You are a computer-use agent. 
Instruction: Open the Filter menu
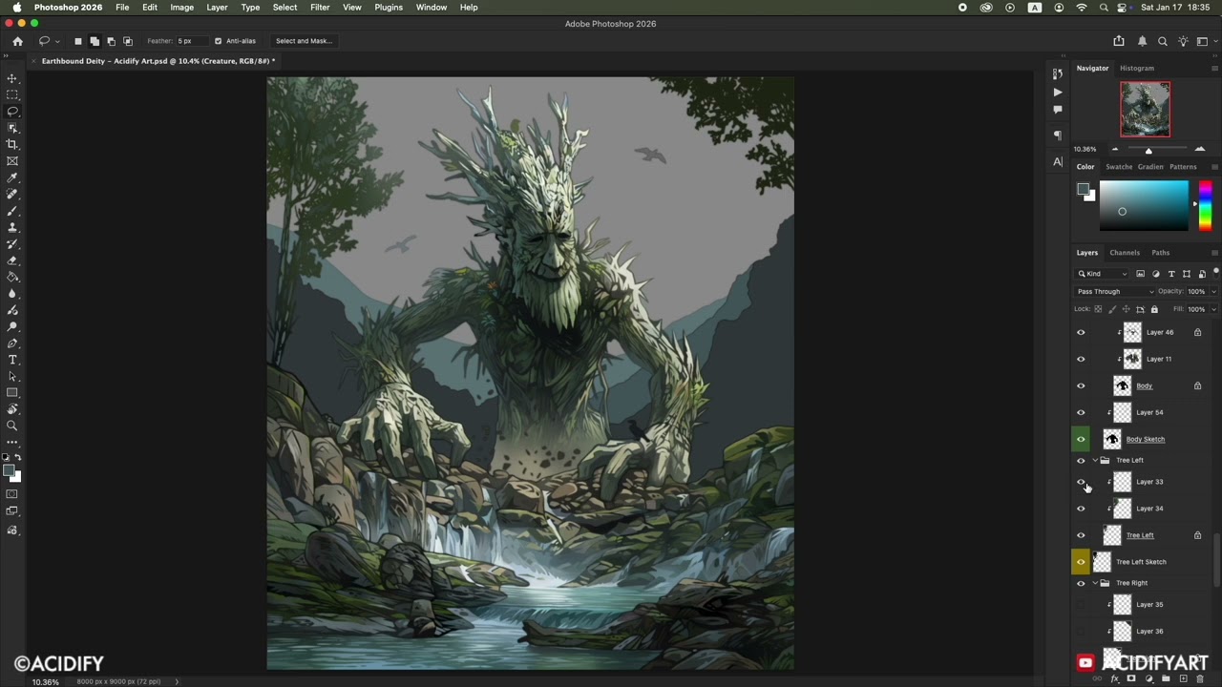[320, 7]
